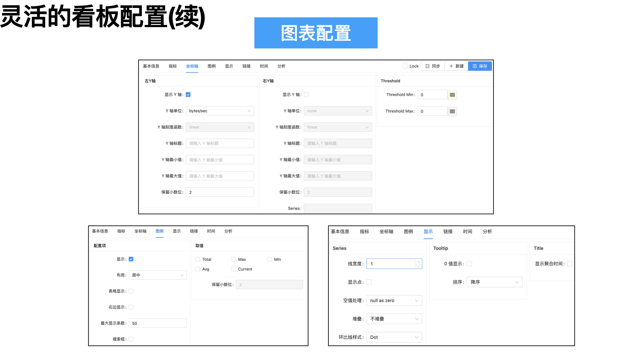Open the 分析 tab in top panel
This screenshot has width=632, height=355.
(x=281, y=66)
